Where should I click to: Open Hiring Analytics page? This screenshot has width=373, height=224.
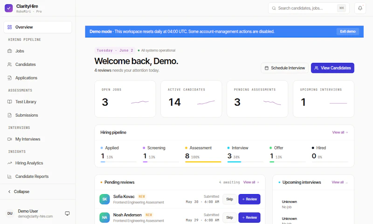pyautogui.click(x=38, y=163)
